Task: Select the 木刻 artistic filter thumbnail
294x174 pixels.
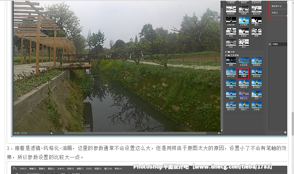Action: tap(231, 94)
